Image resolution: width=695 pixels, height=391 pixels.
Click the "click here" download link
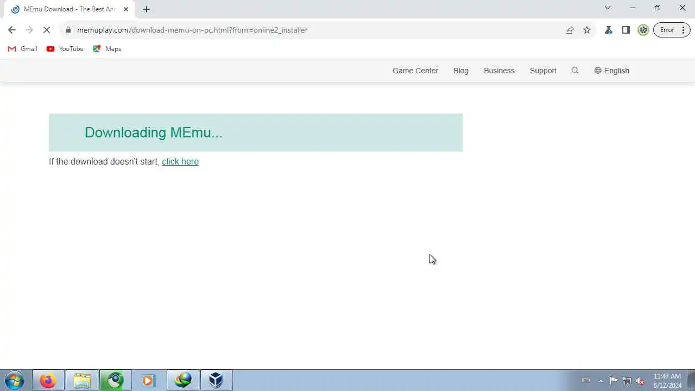(180, 161)
